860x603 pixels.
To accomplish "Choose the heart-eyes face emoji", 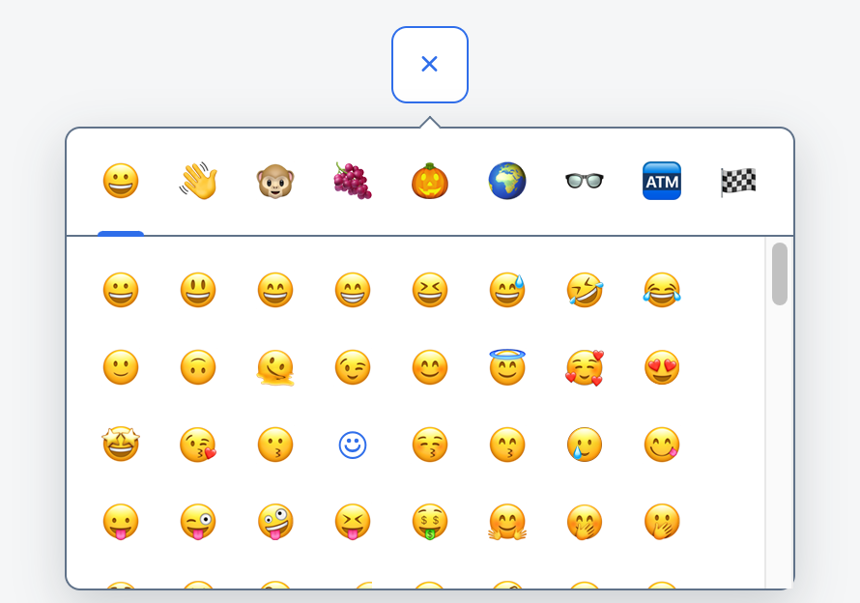I will pyautogui.click(x=662, y=367).
